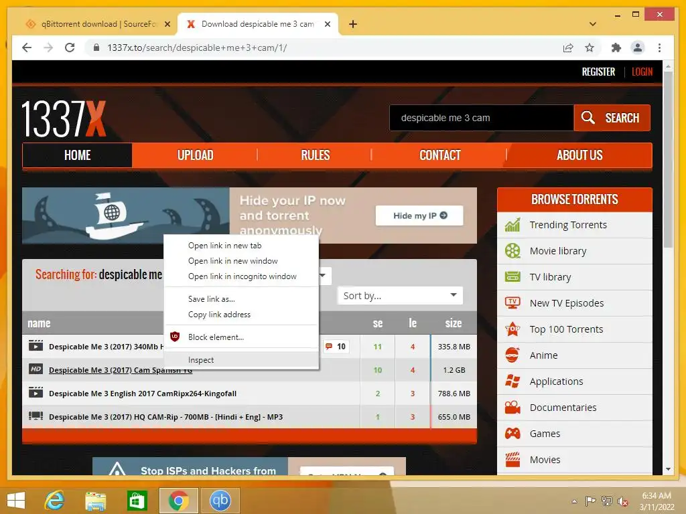Screen dimensions: 686x514
Task: Go to the ABOUT US nav item
Action: pyautogui.click(x=579, y=155)
